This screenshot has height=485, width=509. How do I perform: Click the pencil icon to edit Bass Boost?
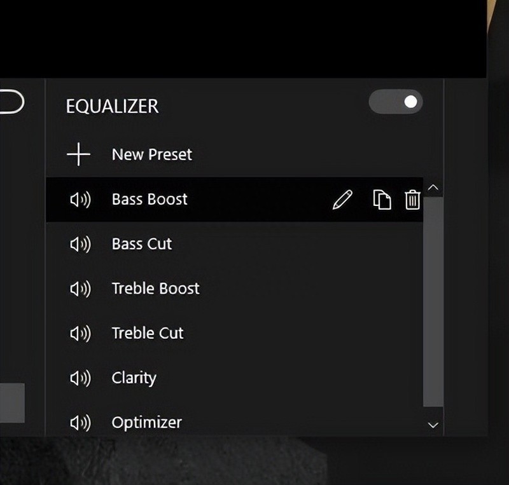(342, 200)
